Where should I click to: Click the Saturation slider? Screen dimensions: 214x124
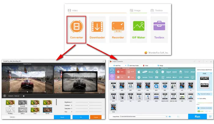coord(89,108)
